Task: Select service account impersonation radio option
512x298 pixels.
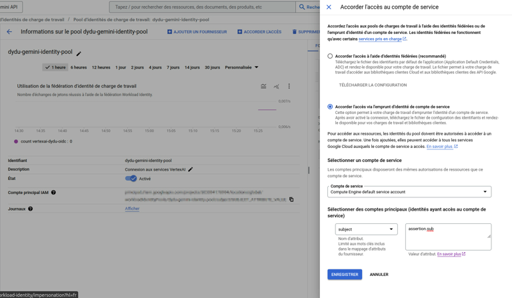Action: (x=330, y=107)
